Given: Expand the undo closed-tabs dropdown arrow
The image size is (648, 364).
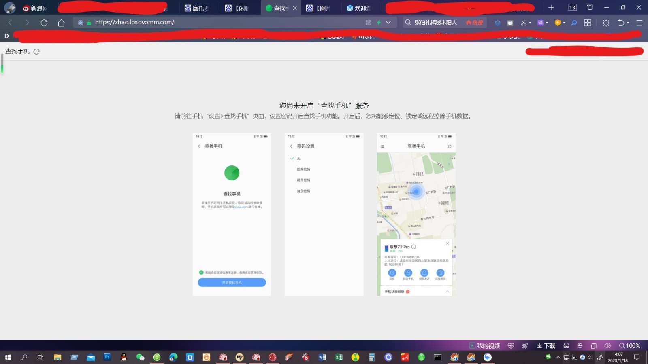Looking at the screenshot, I should (628, 23).
